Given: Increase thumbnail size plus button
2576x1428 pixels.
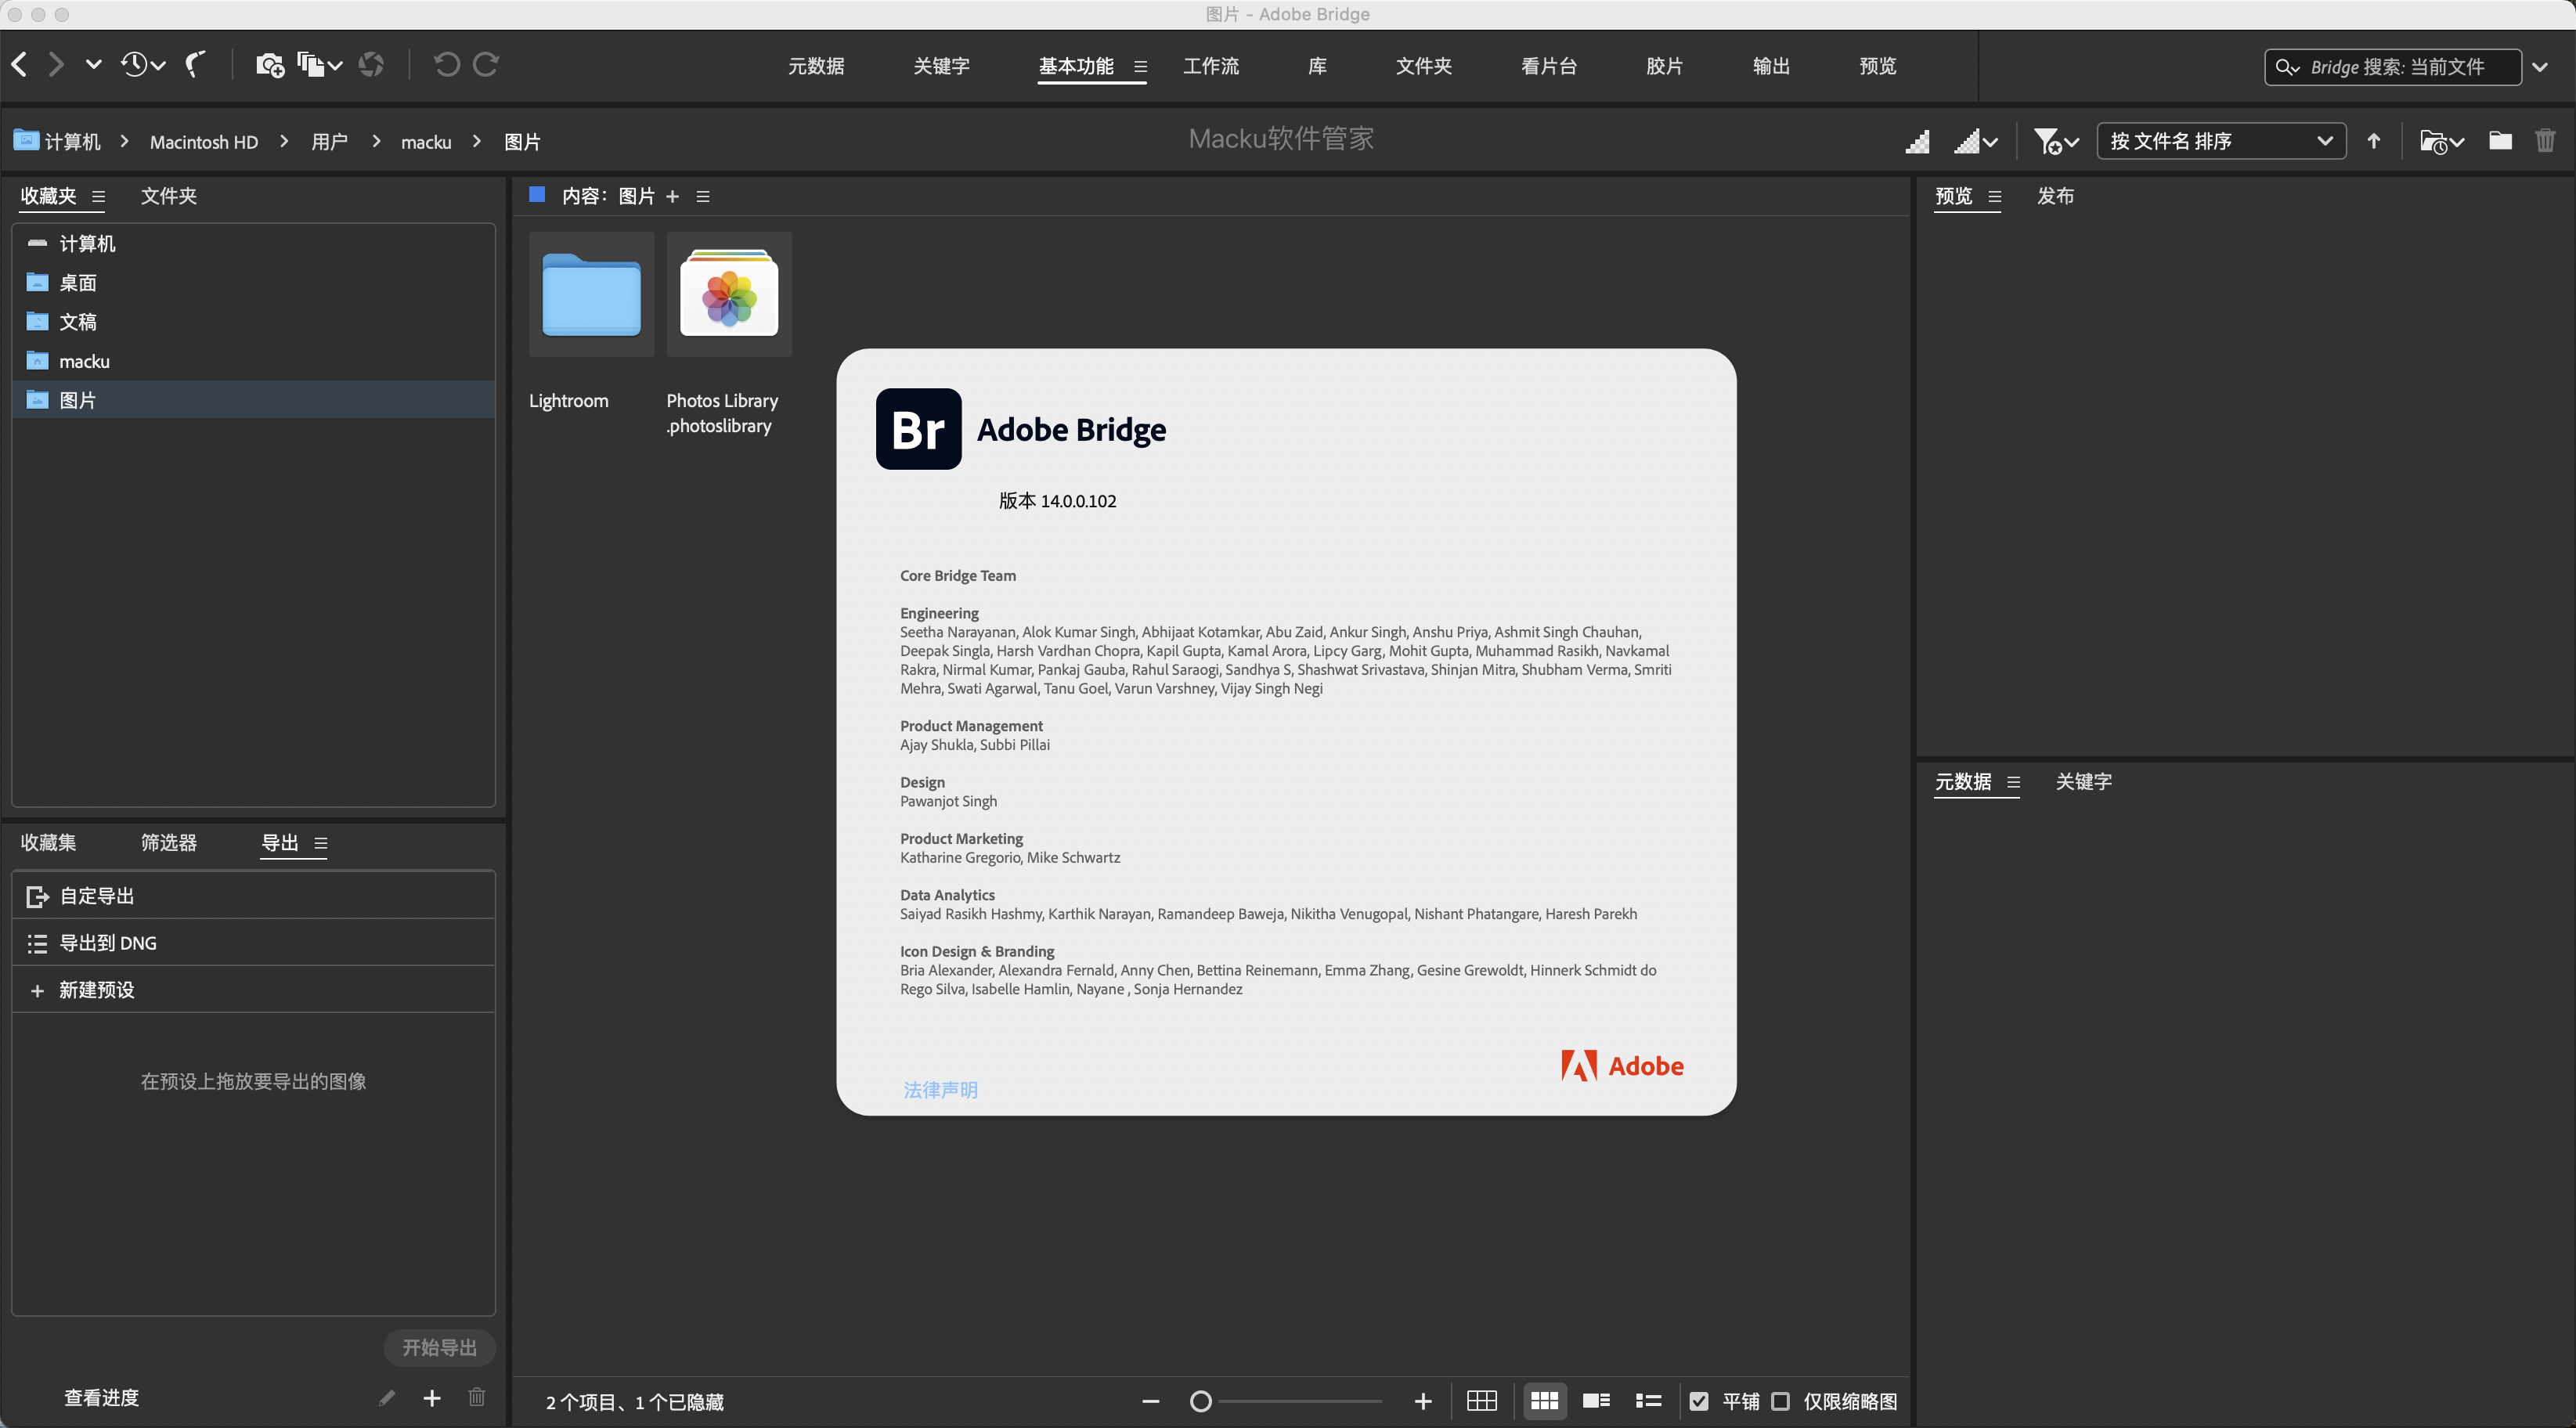Looking at the screenshot, I should point(1423,1402).
